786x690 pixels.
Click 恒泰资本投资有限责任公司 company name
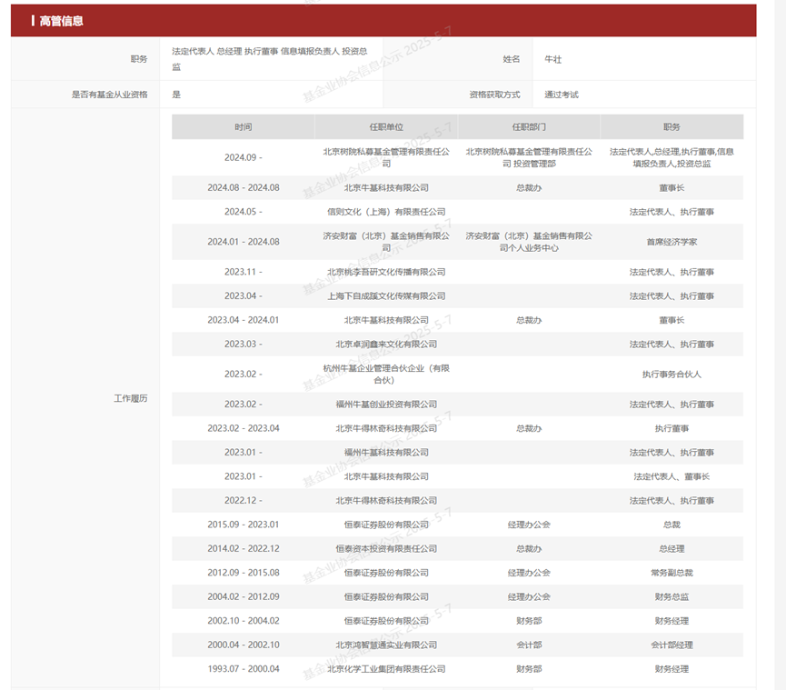(x=386, y=549)
